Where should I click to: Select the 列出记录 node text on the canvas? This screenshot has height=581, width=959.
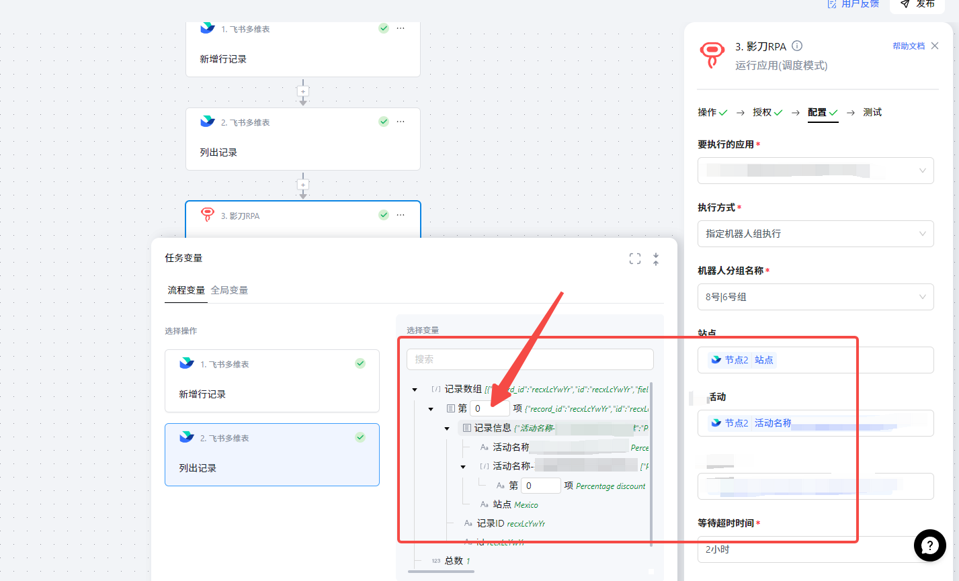tap(218, 152)
